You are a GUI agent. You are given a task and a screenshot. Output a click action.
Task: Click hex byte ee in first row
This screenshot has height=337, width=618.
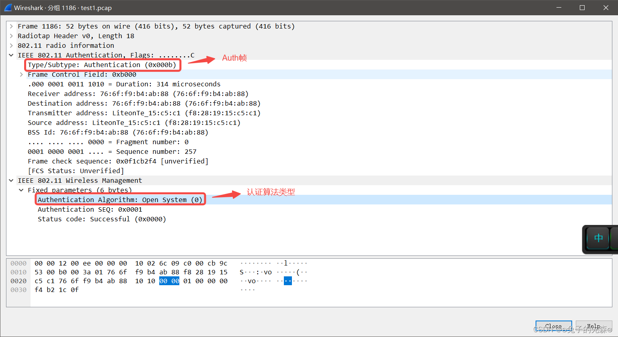(x=87, y=263)
